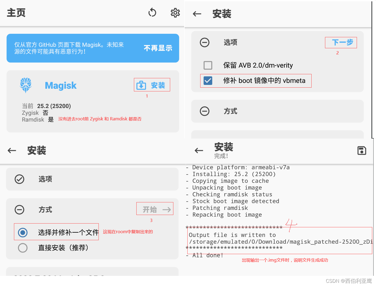Image resolution: width=376 pixels, height=286 pixels.
Task: Click the 'Checking ramdisk status' log line
Action: 229,194
